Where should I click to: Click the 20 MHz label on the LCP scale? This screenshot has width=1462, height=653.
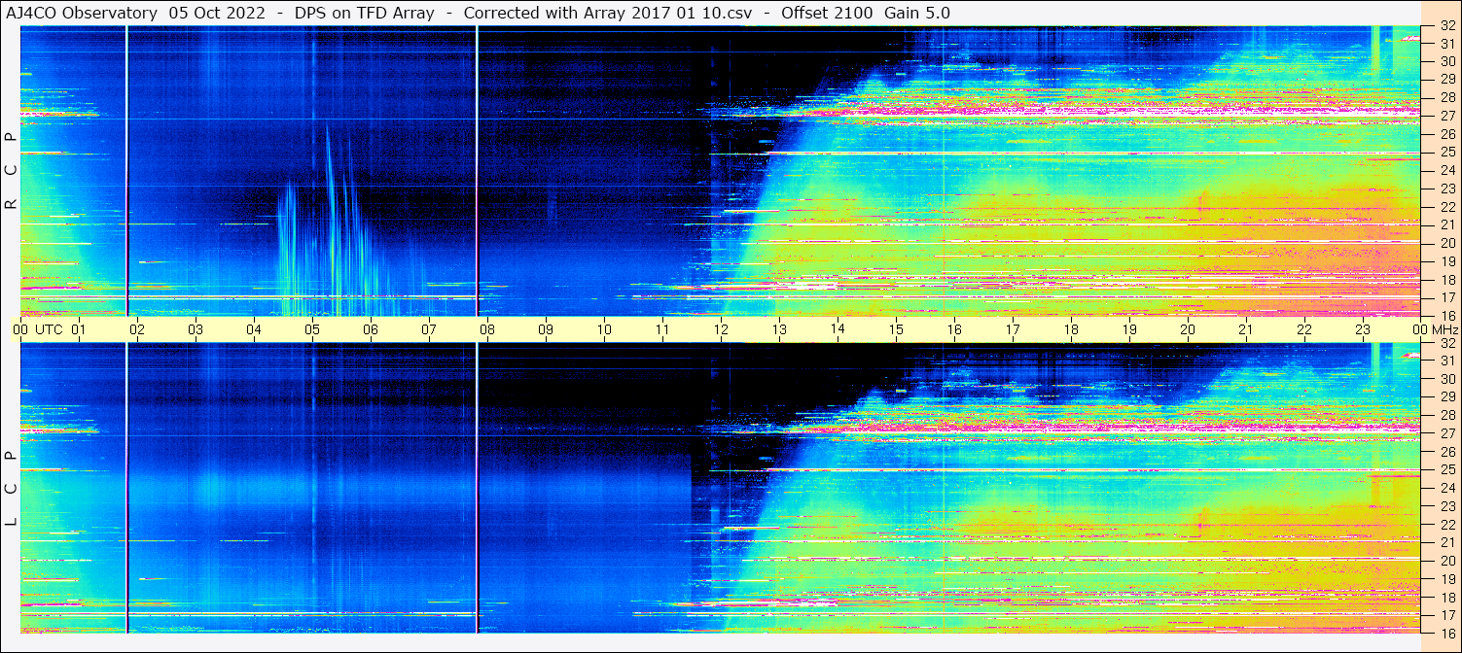[x=1445, y=561]
